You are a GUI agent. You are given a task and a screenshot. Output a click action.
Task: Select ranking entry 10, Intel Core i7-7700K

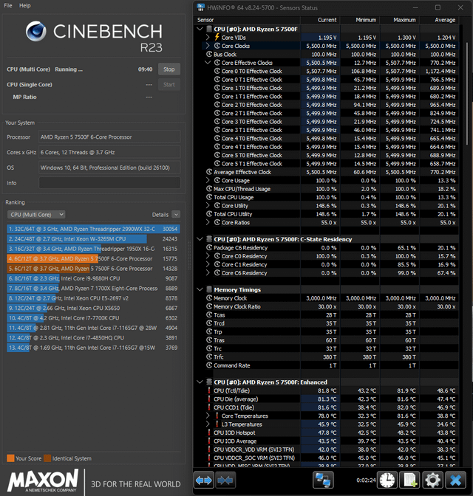pyautogui.click(x=93, y=318)
